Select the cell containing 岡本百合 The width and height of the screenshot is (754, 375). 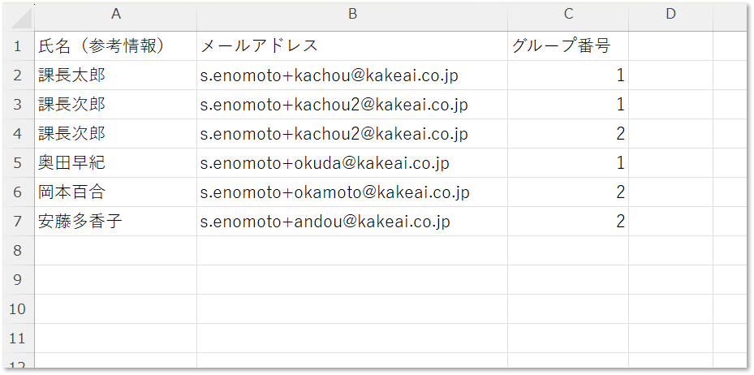115,192
